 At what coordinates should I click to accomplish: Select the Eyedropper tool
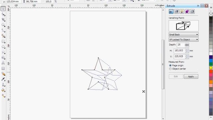[3, 79]
